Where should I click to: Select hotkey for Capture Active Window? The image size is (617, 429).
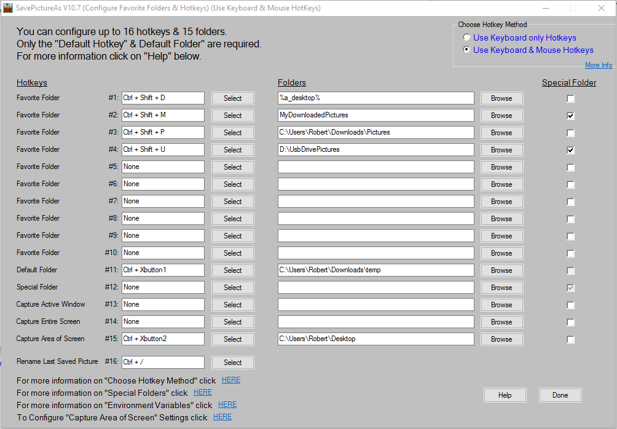click(232, 304)
